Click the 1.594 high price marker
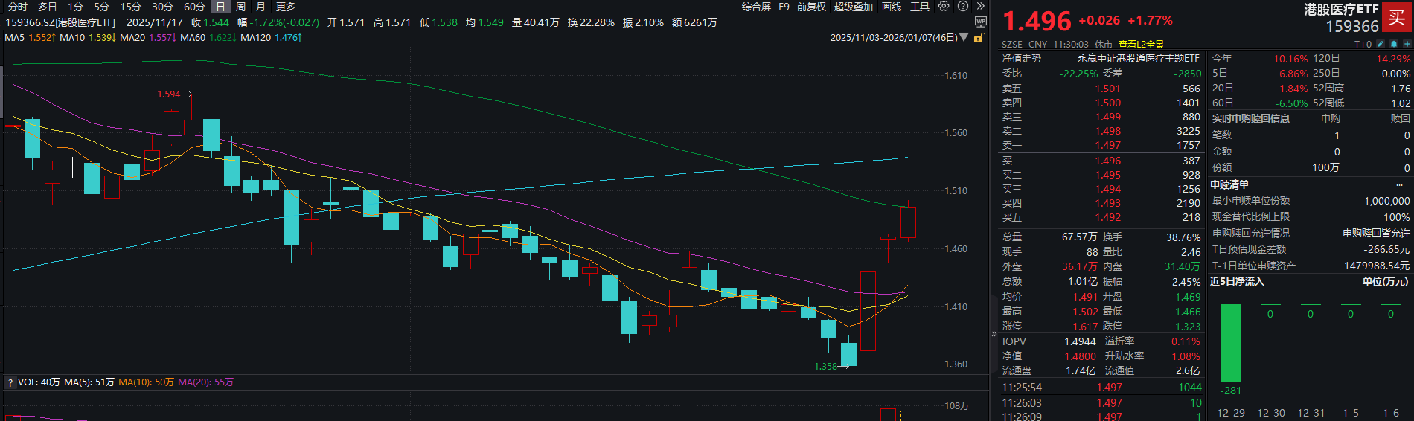 pyautogui.click(x=169, y=94)
